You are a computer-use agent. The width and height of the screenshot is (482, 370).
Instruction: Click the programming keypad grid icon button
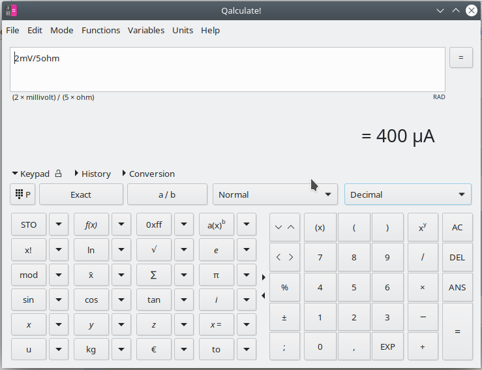coord(23,194)
